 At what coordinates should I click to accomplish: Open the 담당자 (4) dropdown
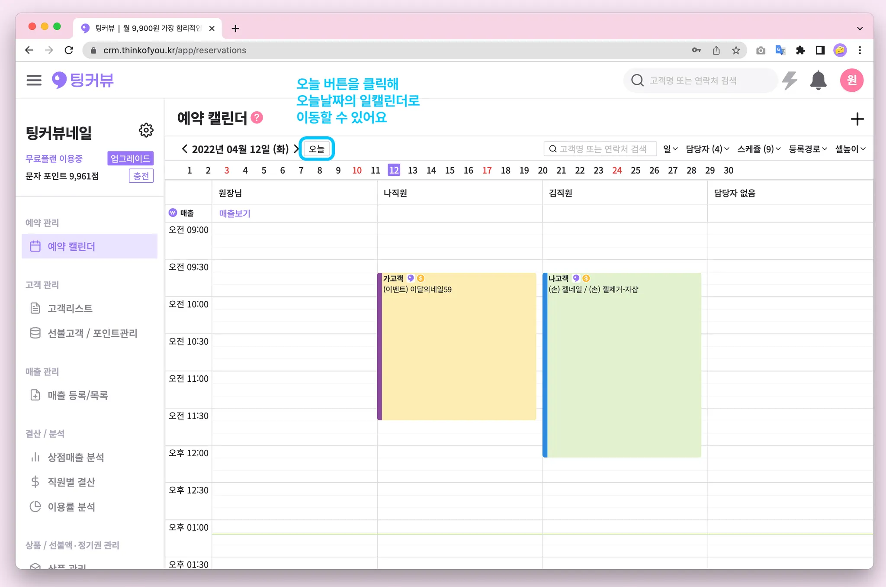coord(707,149)
